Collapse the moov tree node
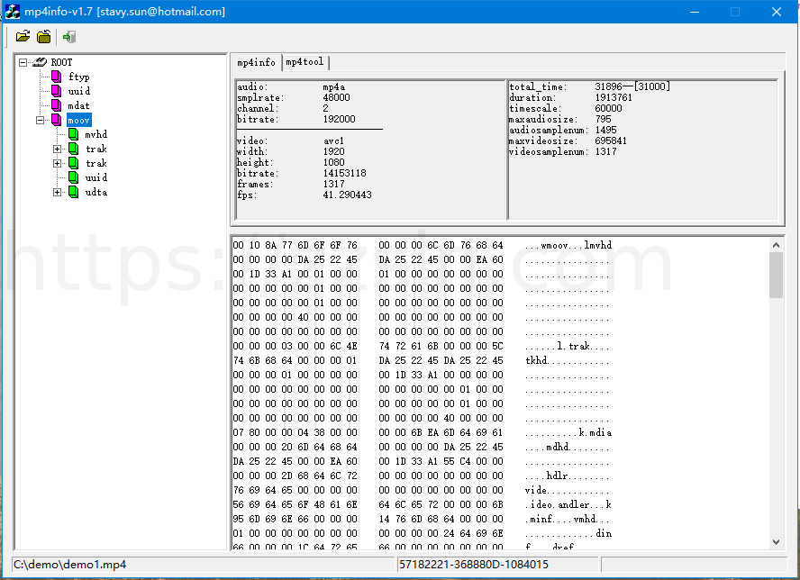 point(41,120)
